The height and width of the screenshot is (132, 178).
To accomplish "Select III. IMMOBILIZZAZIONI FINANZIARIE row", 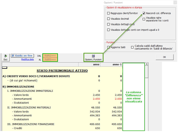I will pyautogui.click(x=62, y=124).
